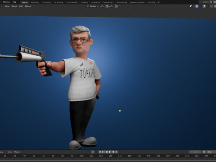Viewport: 216px width, 162px height.
Task: Click frame 50 on the timeline ruler
Action: 34,156
